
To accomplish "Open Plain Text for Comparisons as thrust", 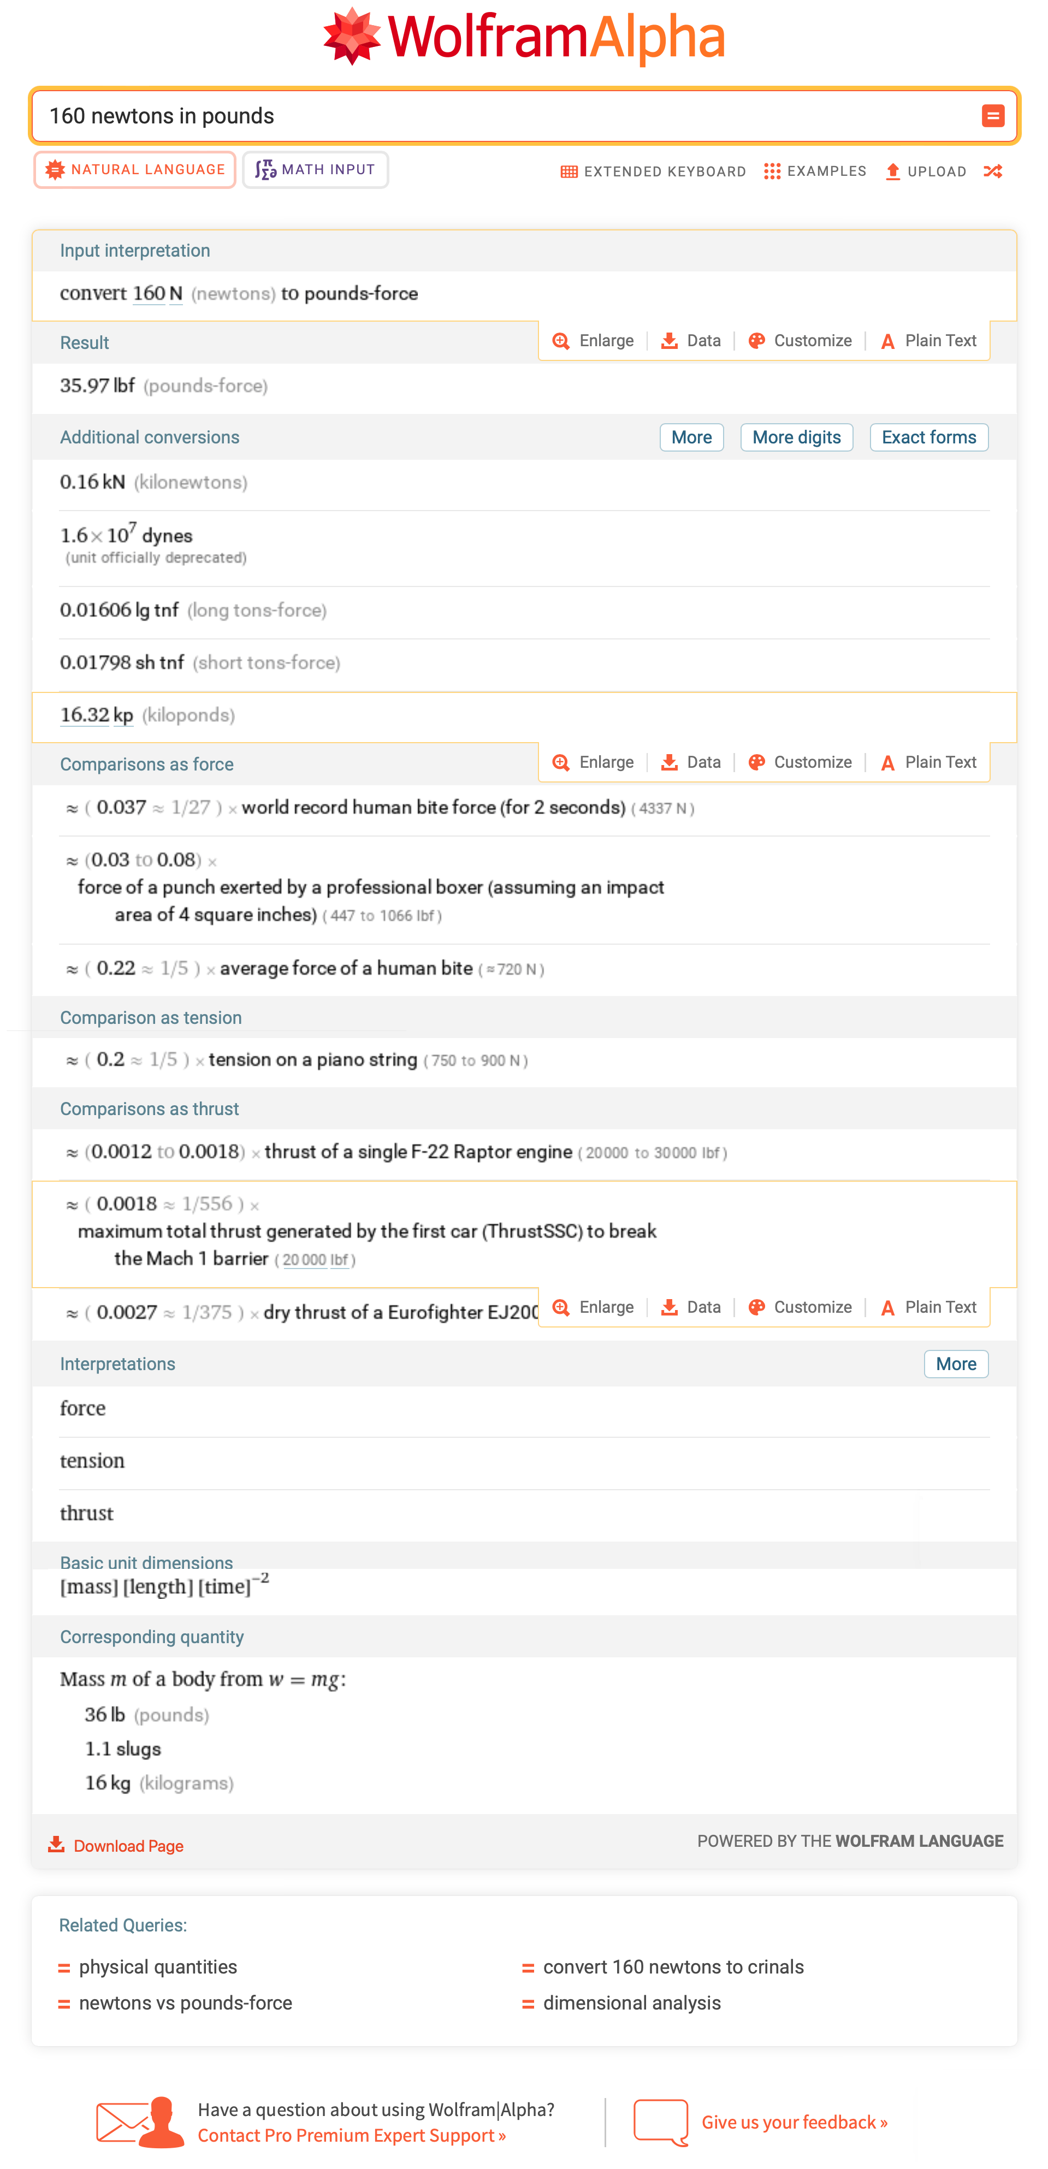I will point(928,1308).
